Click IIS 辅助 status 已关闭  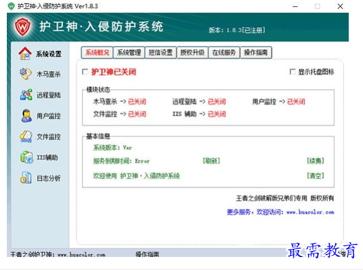point(217,114)
